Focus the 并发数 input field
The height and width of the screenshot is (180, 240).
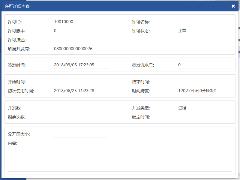(80, 108)
